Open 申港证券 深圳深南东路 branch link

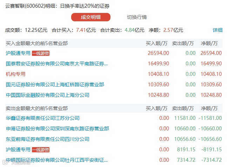point(58,129)
